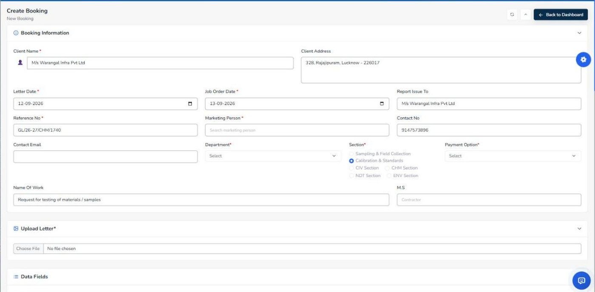Screen dimensions: 595x292
Task: Click the Contact No field
Action: click(x=489, y=130)
